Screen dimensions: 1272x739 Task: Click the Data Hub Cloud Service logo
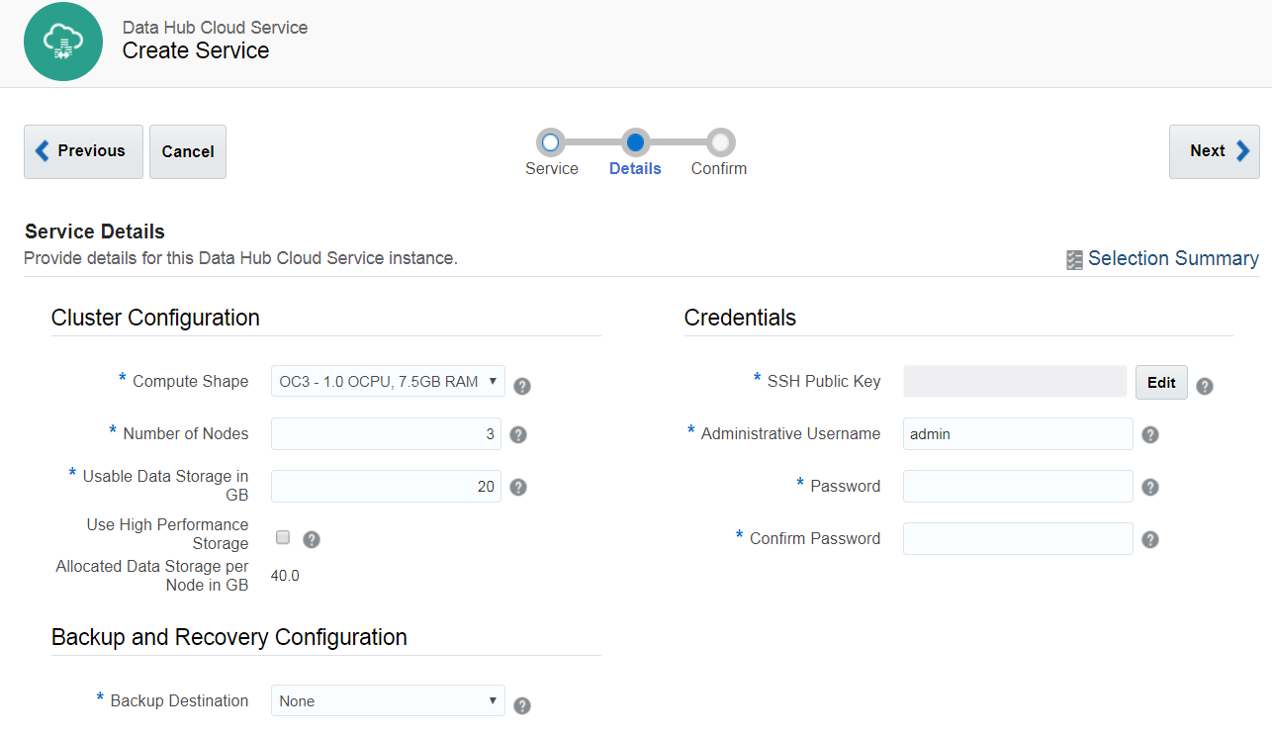[x=63, y=42]
